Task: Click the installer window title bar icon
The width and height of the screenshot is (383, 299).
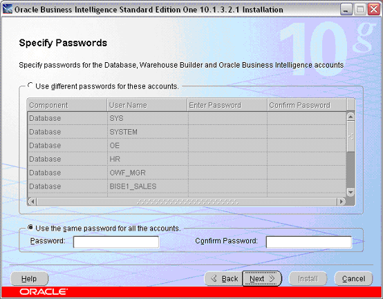Action: click(x=8, y=10)
